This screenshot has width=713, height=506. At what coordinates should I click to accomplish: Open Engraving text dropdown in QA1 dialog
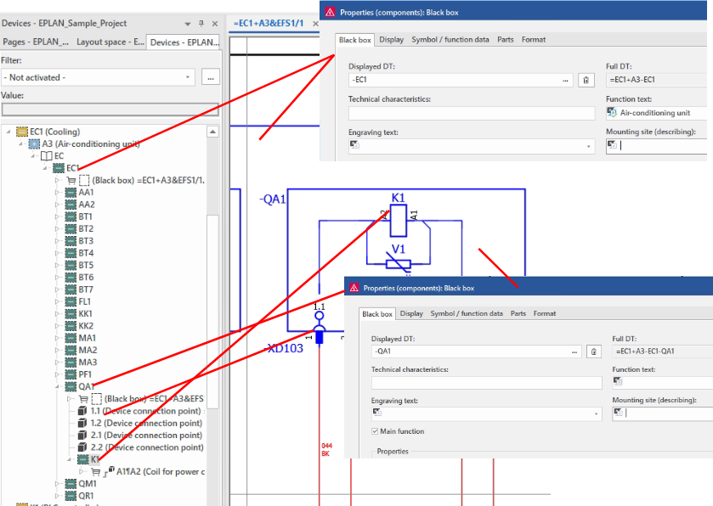click(598, 413)
